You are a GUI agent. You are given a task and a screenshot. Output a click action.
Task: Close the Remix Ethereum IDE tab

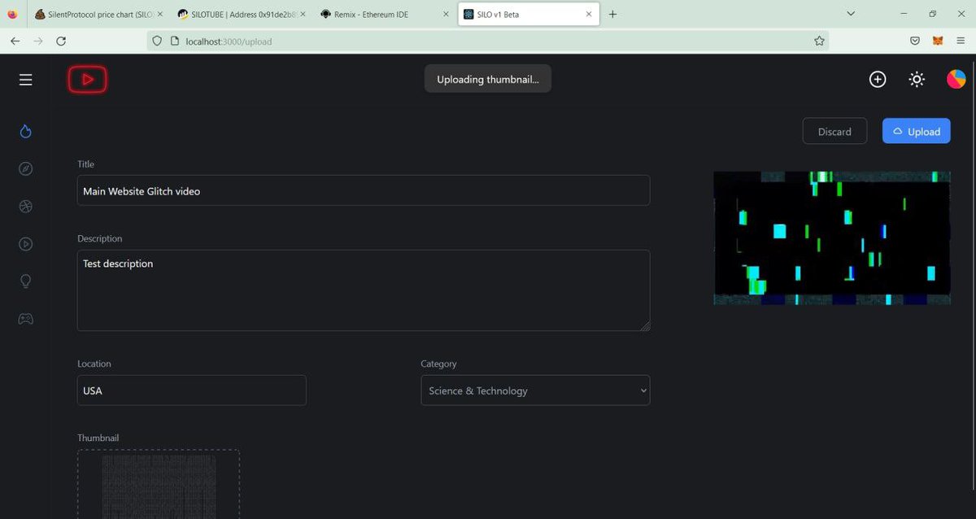(446, 14)
